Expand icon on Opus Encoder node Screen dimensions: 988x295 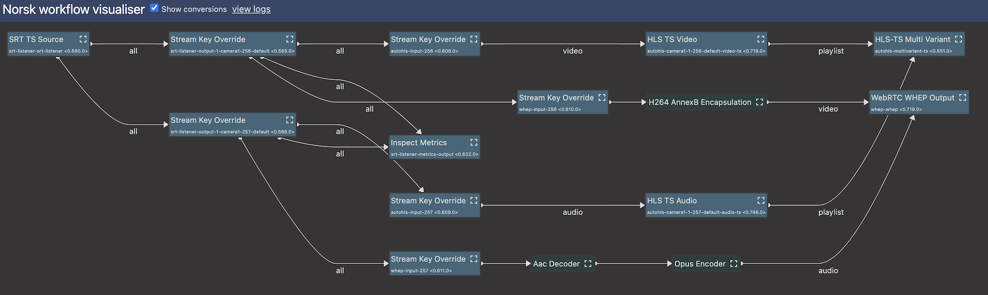click(734, 263)
